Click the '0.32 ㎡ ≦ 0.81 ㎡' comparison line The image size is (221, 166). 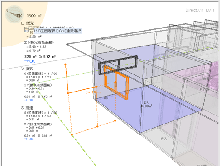pyautogui.click(x=38, y=136)
